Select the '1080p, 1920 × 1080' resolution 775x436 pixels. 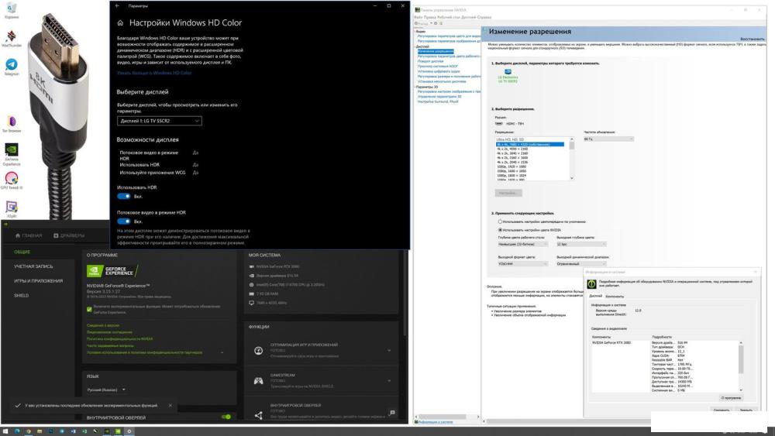click(511, 167)
